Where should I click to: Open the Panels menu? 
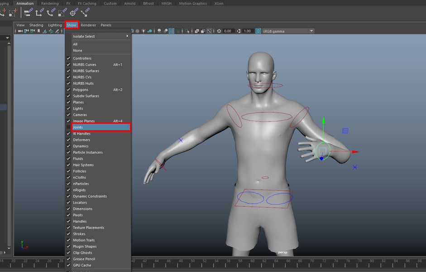pos(105,25)
